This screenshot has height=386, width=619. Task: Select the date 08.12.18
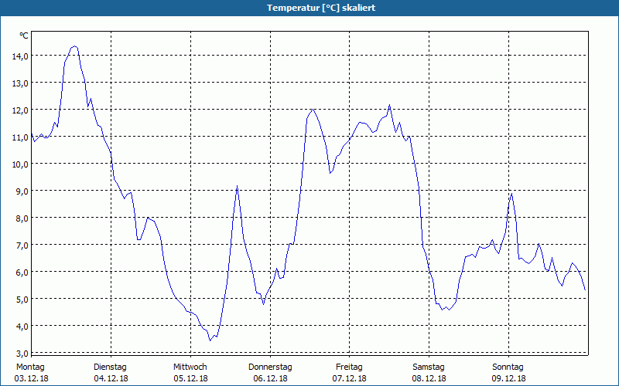tap(429, 378)
